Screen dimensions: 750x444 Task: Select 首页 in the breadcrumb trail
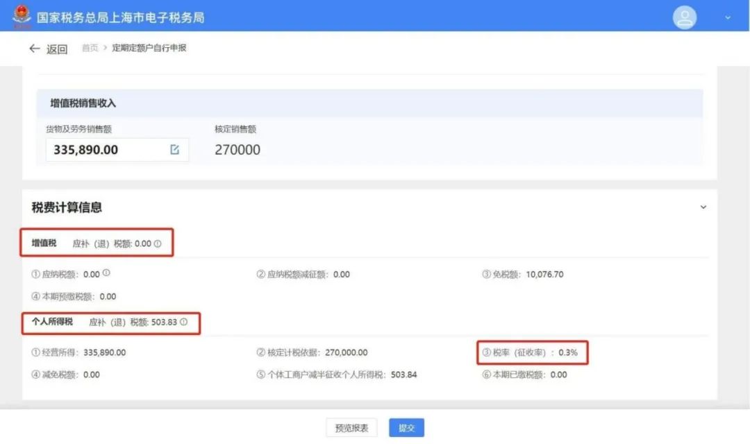pyautogui.click(x=89, y=48)
